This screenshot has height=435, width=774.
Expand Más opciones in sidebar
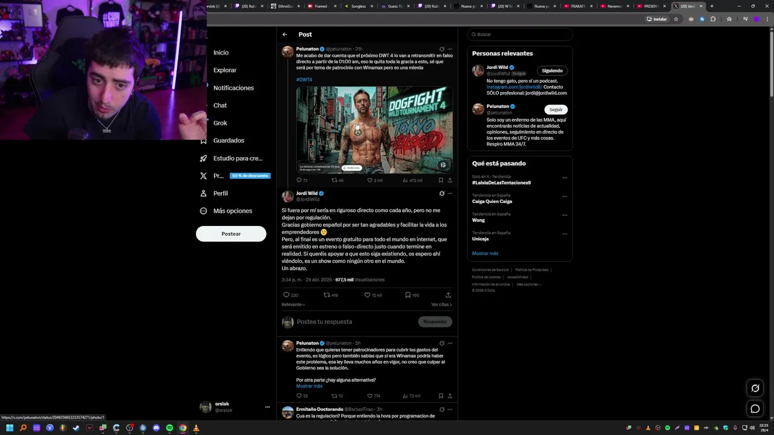point(226,211)
